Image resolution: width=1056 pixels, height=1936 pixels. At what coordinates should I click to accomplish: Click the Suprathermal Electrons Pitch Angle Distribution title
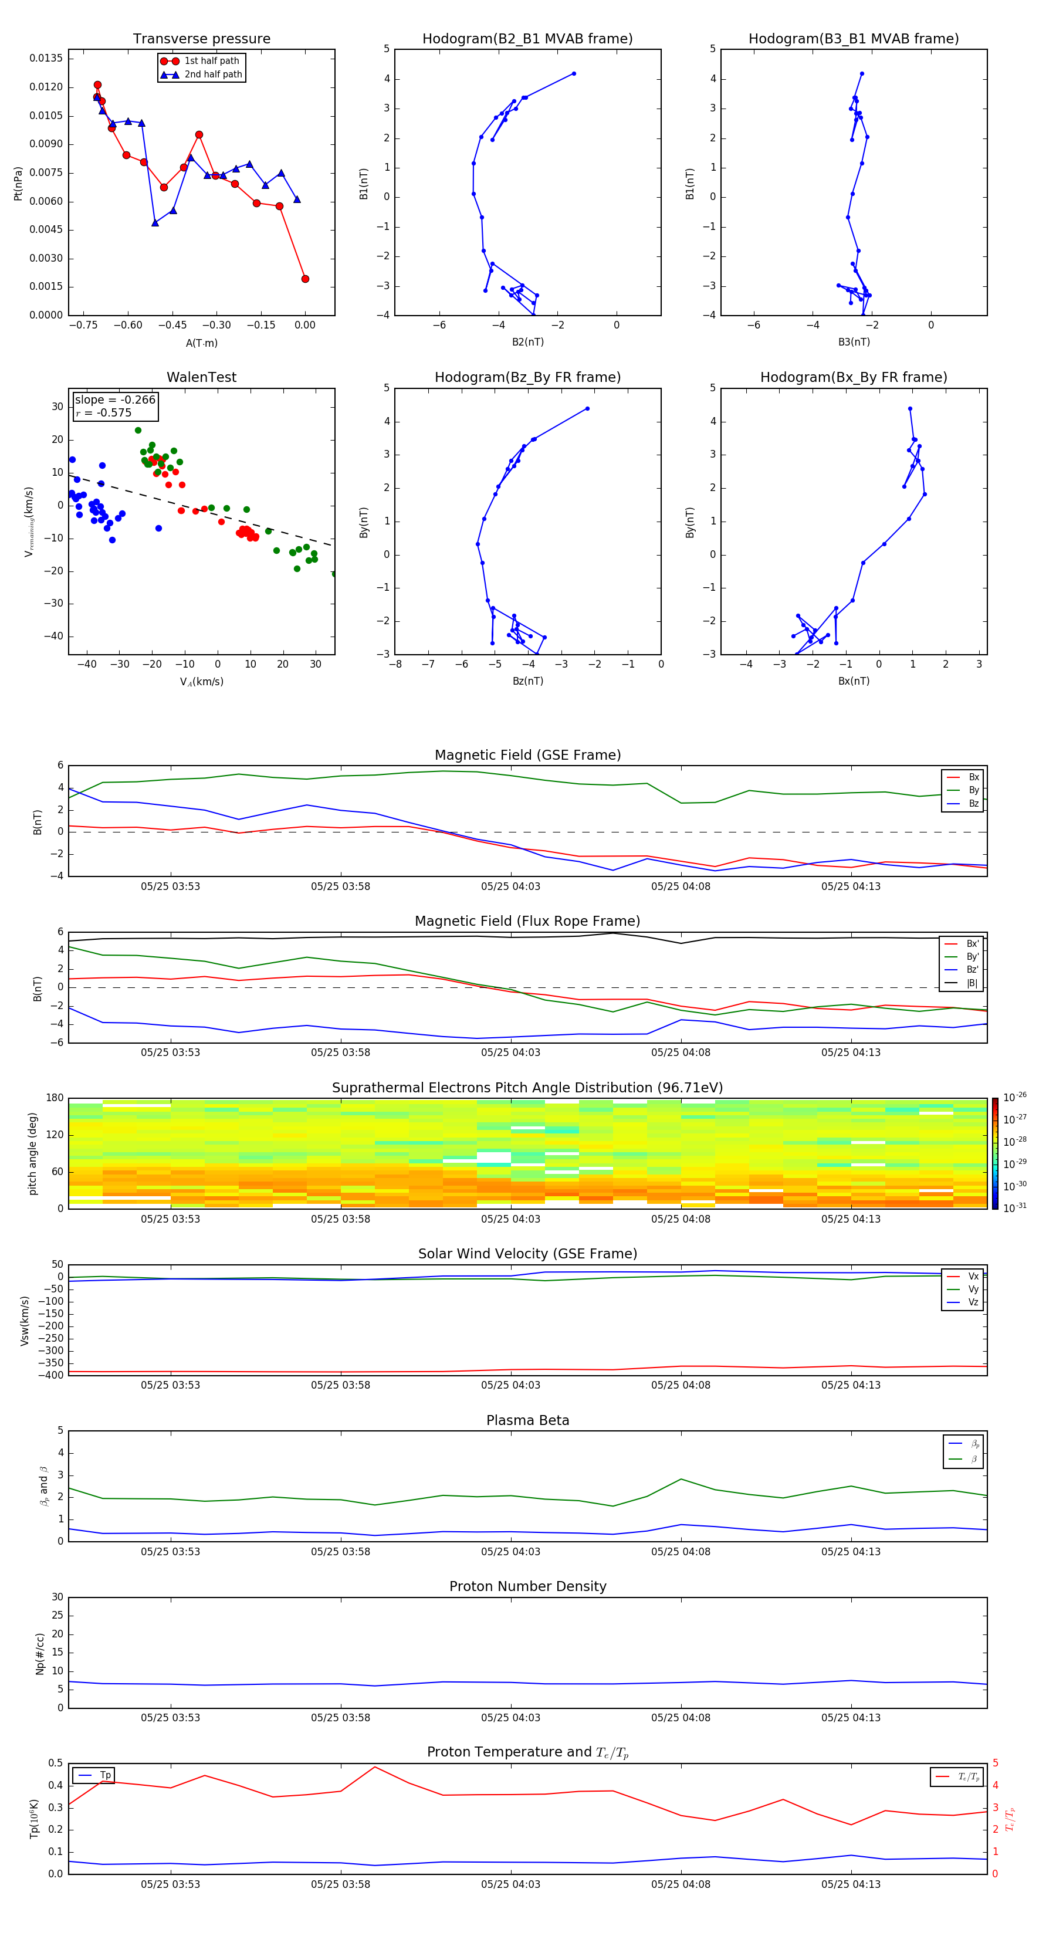coord(527,1088)
